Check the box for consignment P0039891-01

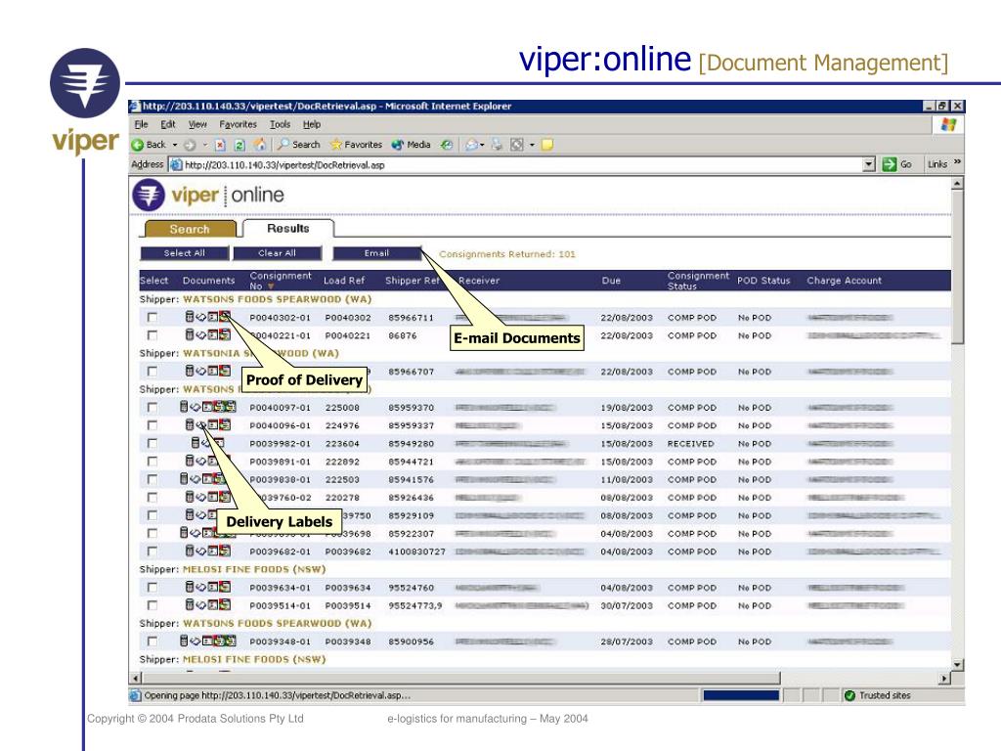152,462
